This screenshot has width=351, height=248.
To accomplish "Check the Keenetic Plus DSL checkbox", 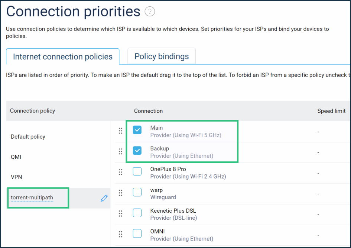I will [x=137, y=213].
